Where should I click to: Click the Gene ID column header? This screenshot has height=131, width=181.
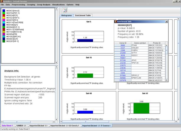tap(123, 43)
